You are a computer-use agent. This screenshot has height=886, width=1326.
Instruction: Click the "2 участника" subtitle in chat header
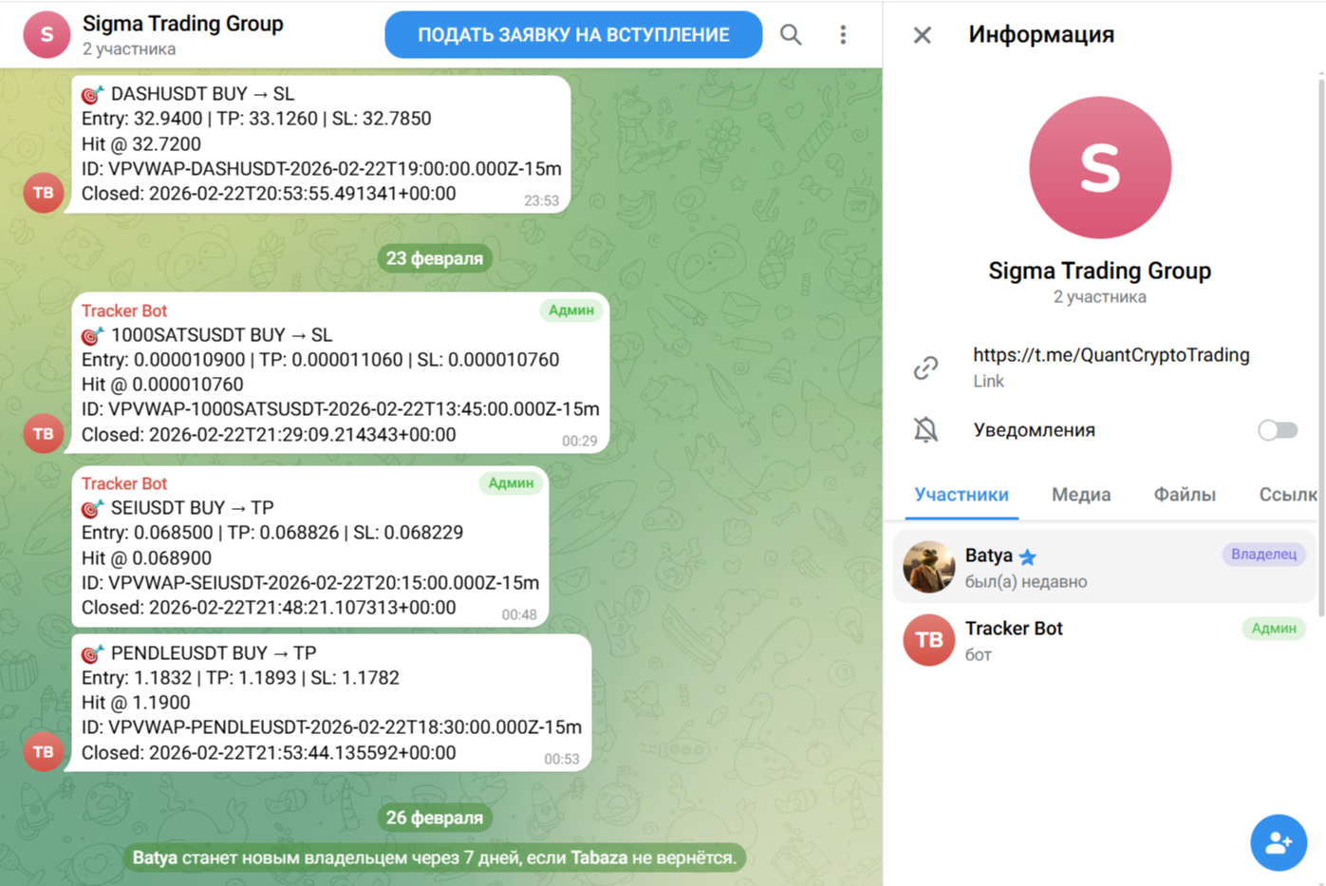coord(129,49)
